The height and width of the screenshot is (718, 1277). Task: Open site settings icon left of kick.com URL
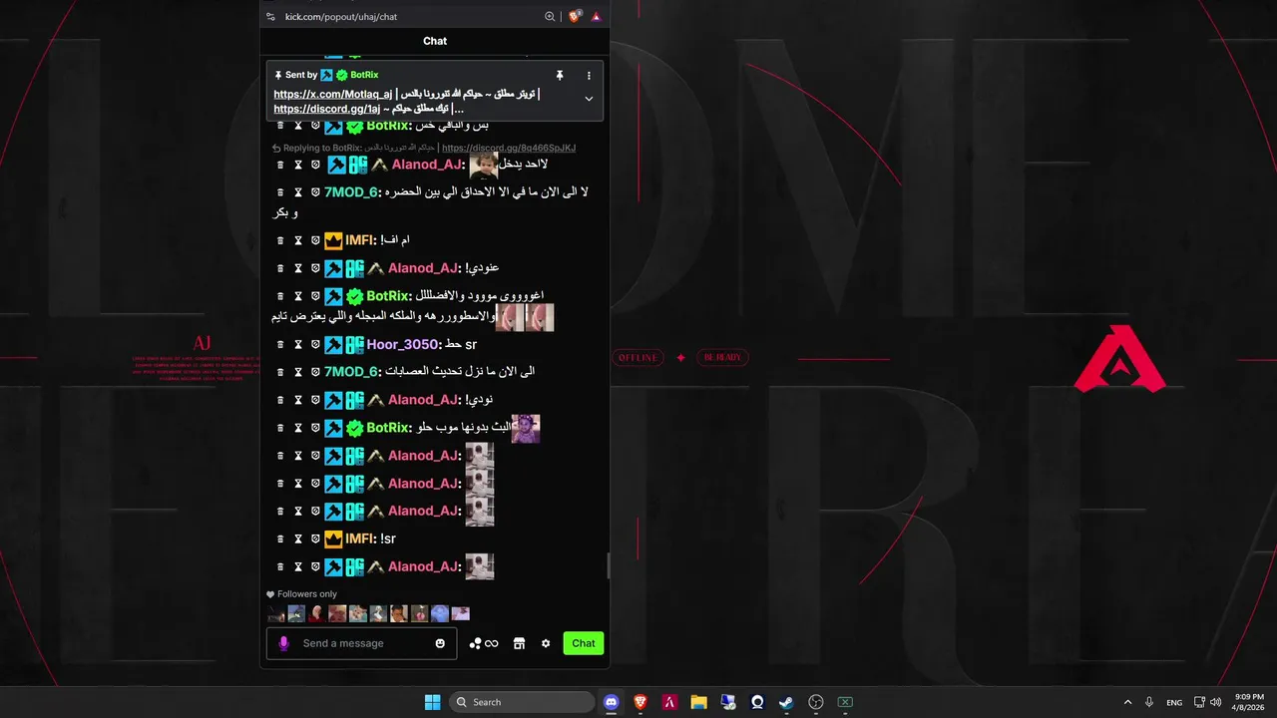pos(270,17)
